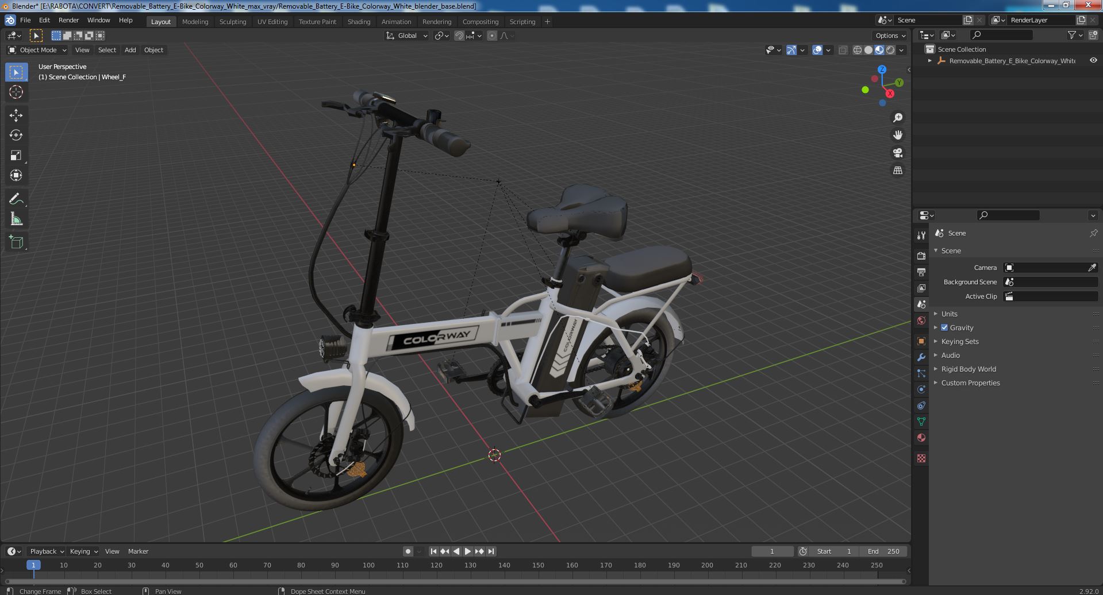
Task: Open timeline Playback popover
Action: point(47,551)
